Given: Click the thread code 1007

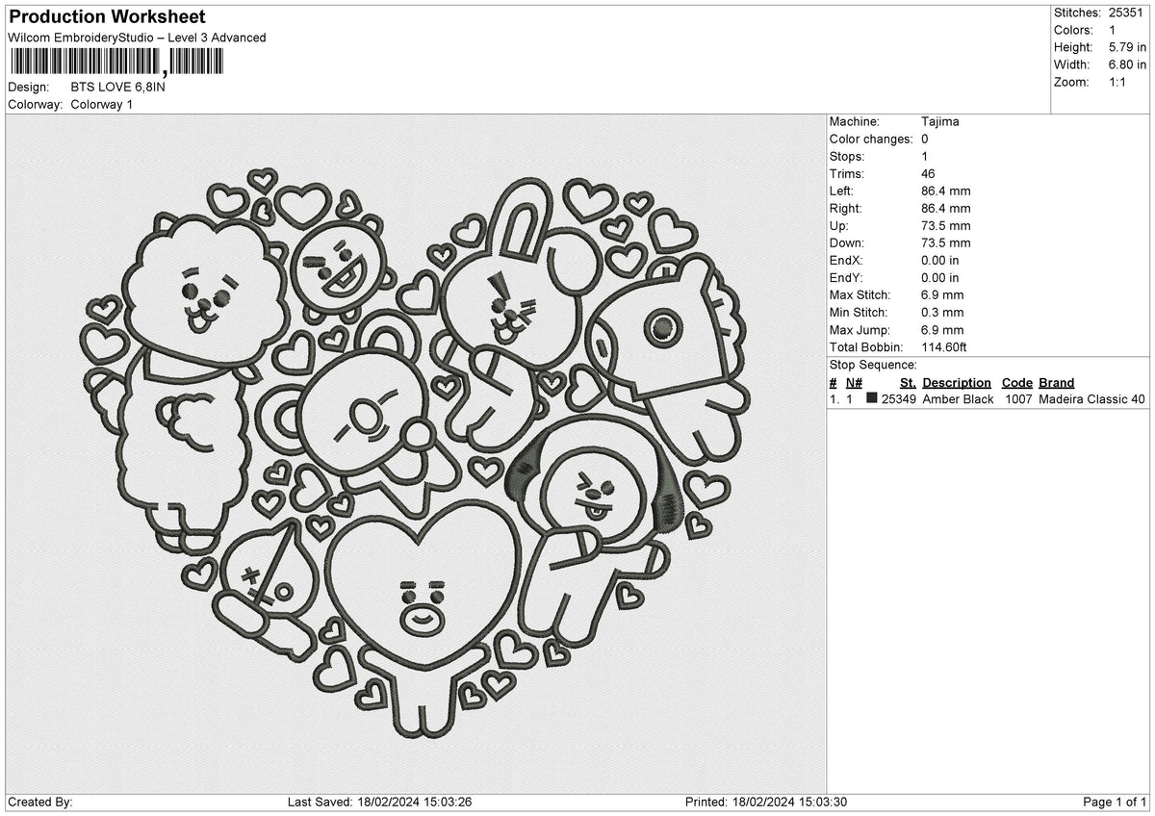Looking at the screenshot, I should pos(1018,399).
